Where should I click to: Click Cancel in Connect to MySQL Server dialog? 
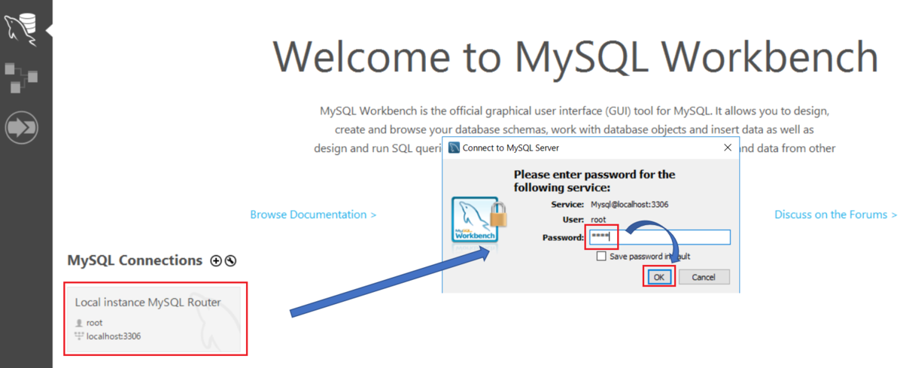tap(704, 277)
